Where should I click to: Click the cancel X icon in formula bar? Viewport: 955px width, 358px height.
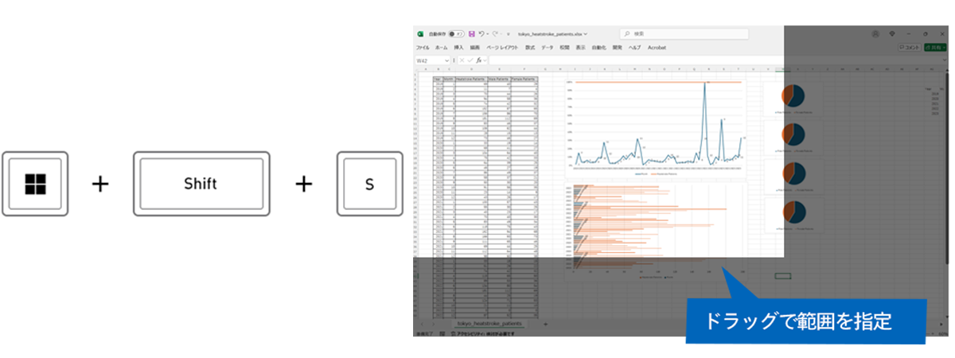[x=462, y=60]
